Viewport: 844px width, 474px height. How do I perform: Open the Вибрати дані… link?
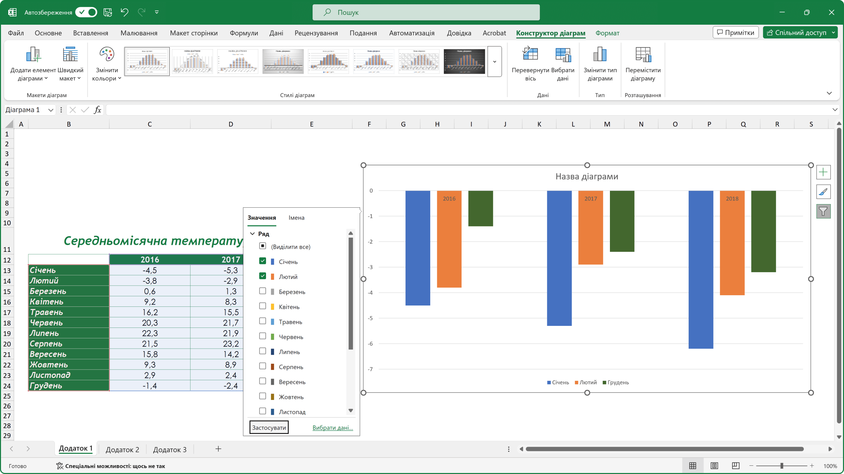tap(332, 428)
